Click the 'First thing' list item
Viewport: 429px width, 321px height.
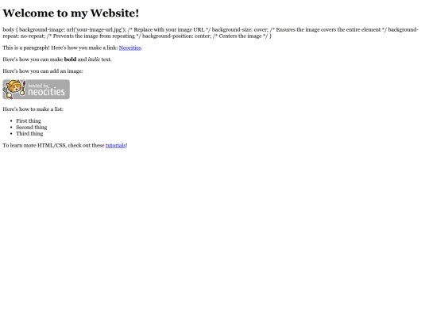tap(29, 121)
